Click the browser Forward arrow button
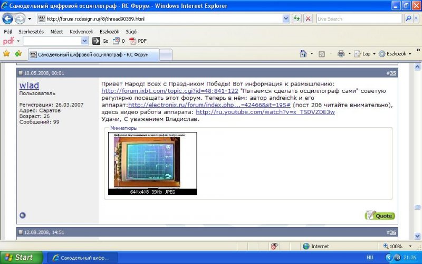 (x=20, y=18)
